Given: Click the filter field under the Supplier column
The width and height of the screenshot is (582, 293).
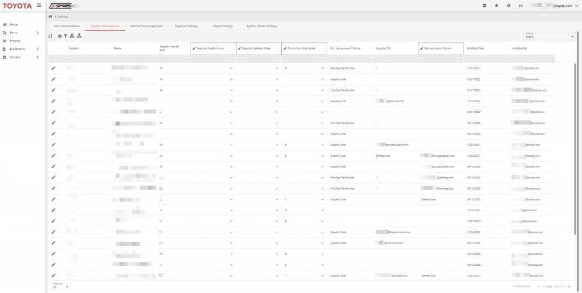Looking at the screenshot, I should tap(88, 58).
